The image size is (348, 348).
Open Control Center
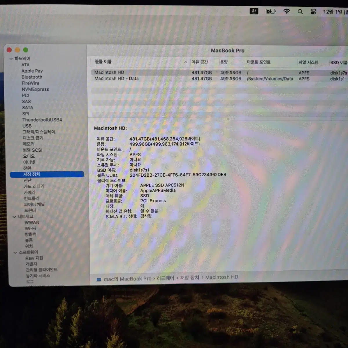click(313, 12)
